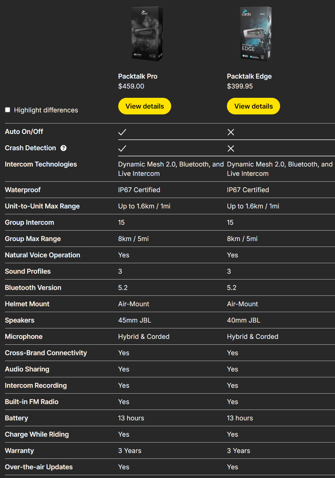Click Packtalk Pro Bluetooth 5.2 value

[x=123, y=288]
